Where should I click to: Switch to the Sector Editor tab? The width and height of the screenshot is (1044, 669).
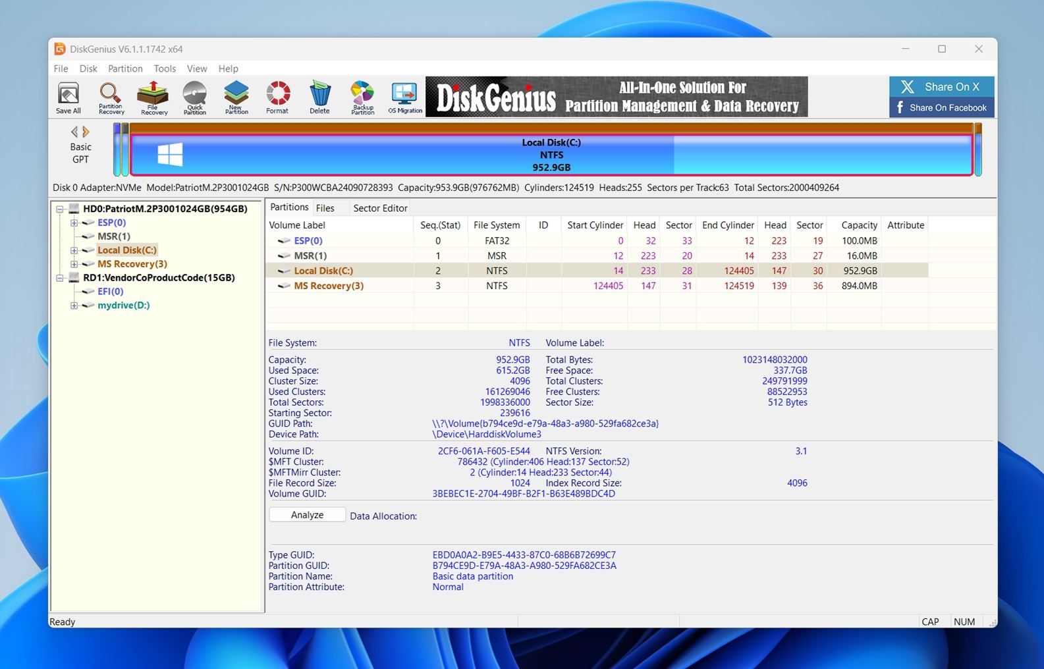(x=380, y=208)
